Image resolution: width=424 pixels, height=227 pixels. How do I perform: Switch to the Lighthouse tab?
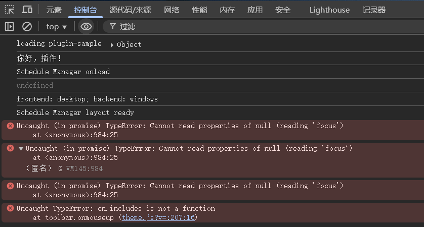[329, 10]
